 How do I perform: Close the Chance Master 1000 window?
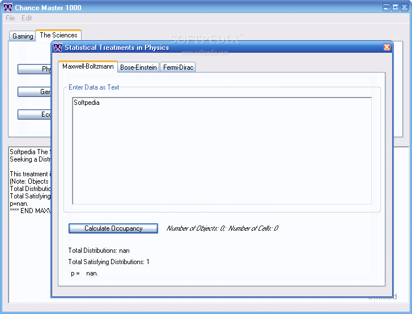click(404, 7)
